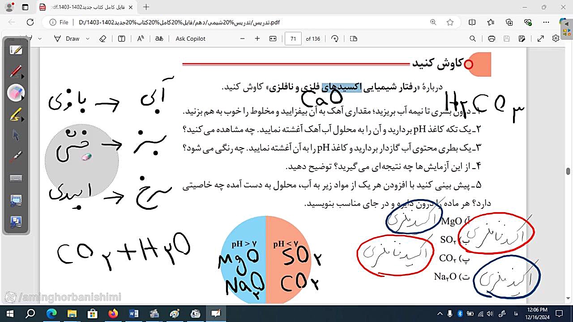Open File Explorer from the taskbar
The height and width of the screenshot is (322, 573).
(72, 314)
